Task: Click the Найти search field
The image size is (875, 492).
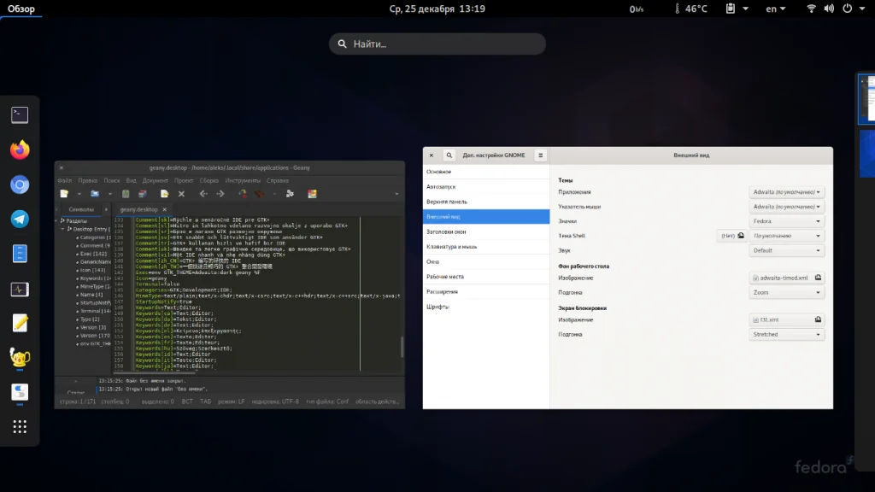Action: (437, 44)
